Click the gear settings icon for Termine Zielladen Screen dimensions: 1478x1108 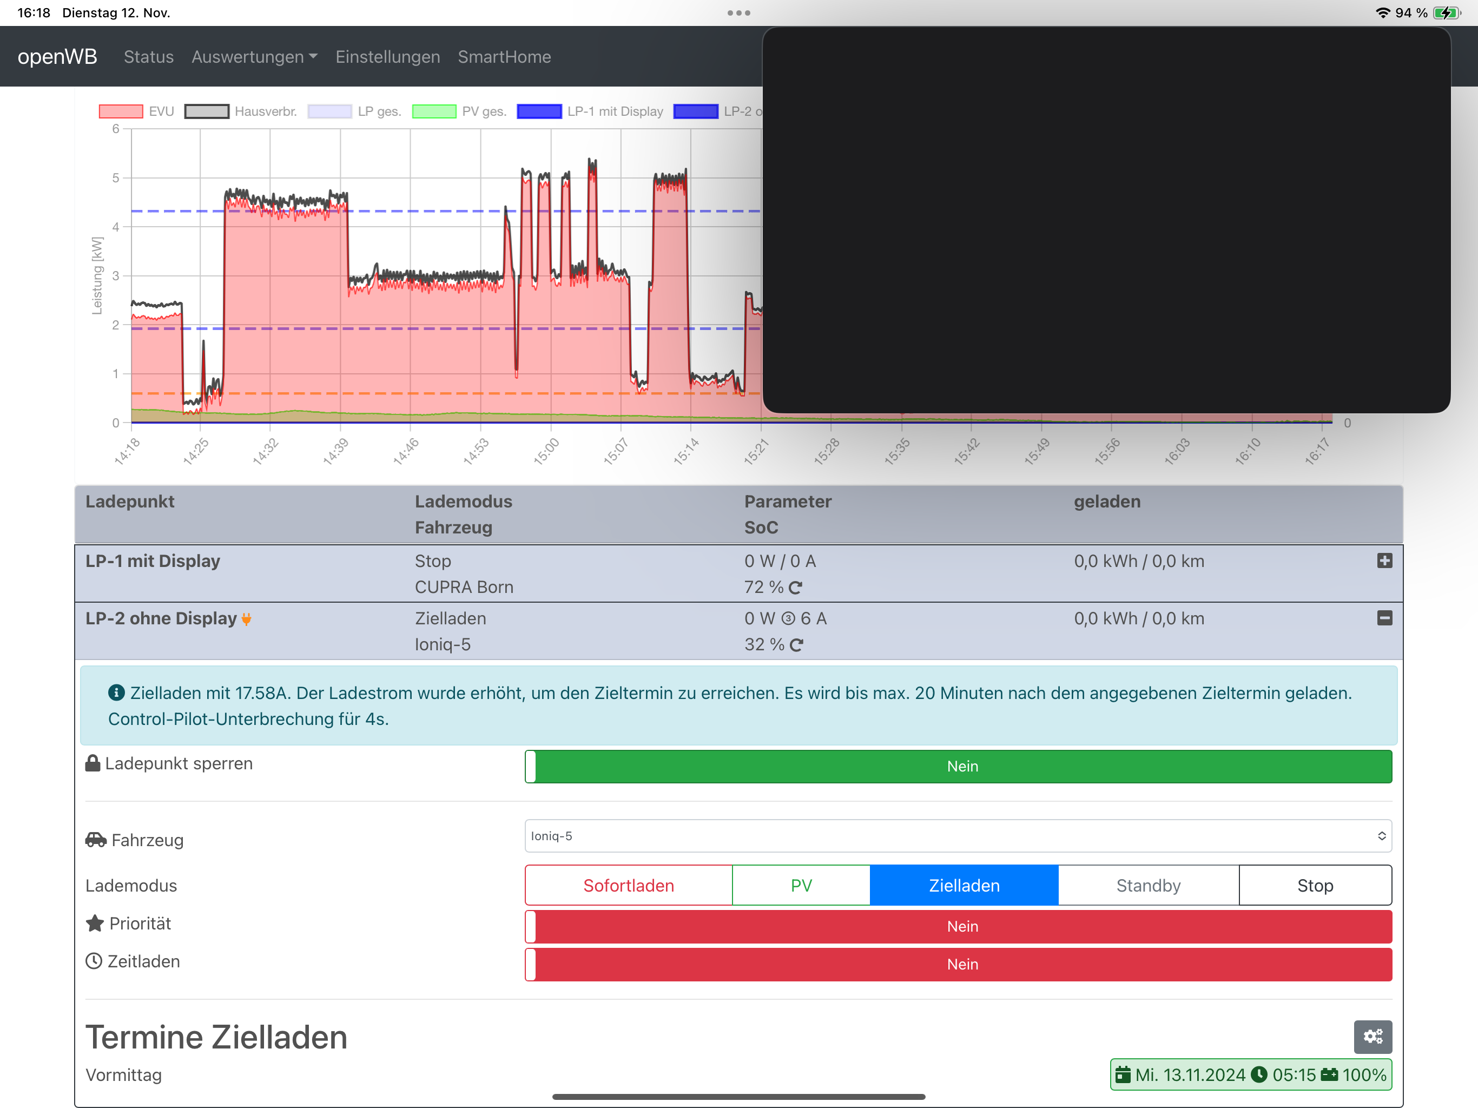click(x=1372, y=1036)
